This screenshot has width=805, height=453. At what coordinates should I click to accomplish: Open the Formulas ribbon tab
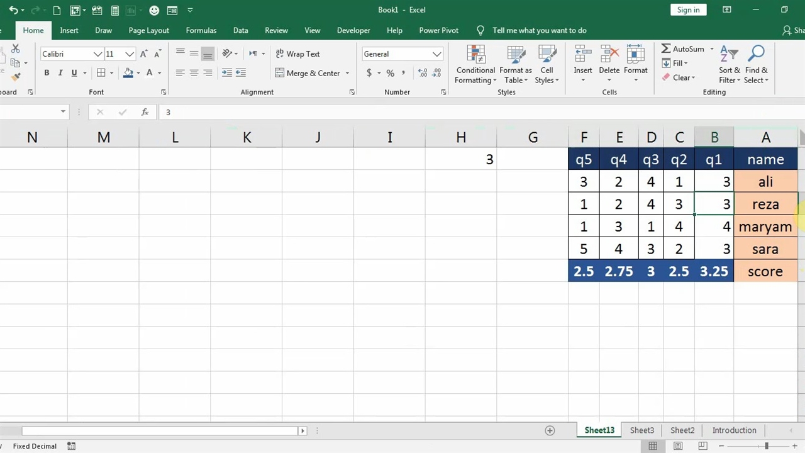[201, 30]
